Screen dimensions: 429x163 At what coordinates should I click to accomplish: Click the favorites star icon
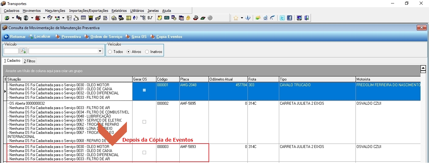coord(236,18)
